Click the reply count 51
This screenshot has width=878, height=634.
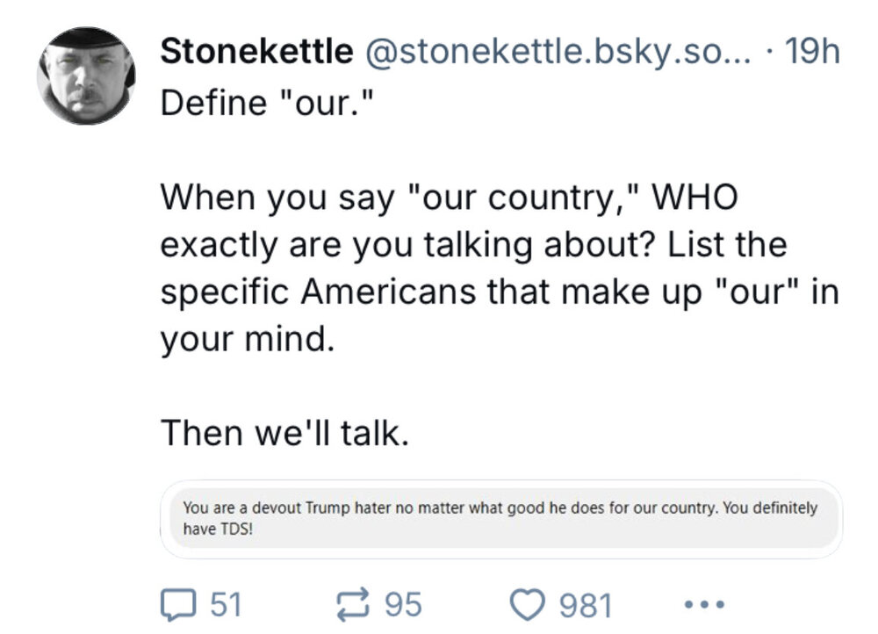(x=226, y=605)
